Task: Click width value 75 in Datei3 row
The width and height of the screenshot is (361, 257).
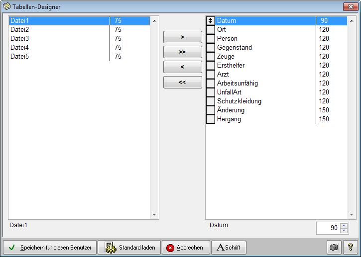Action: (x=118, y=39)
